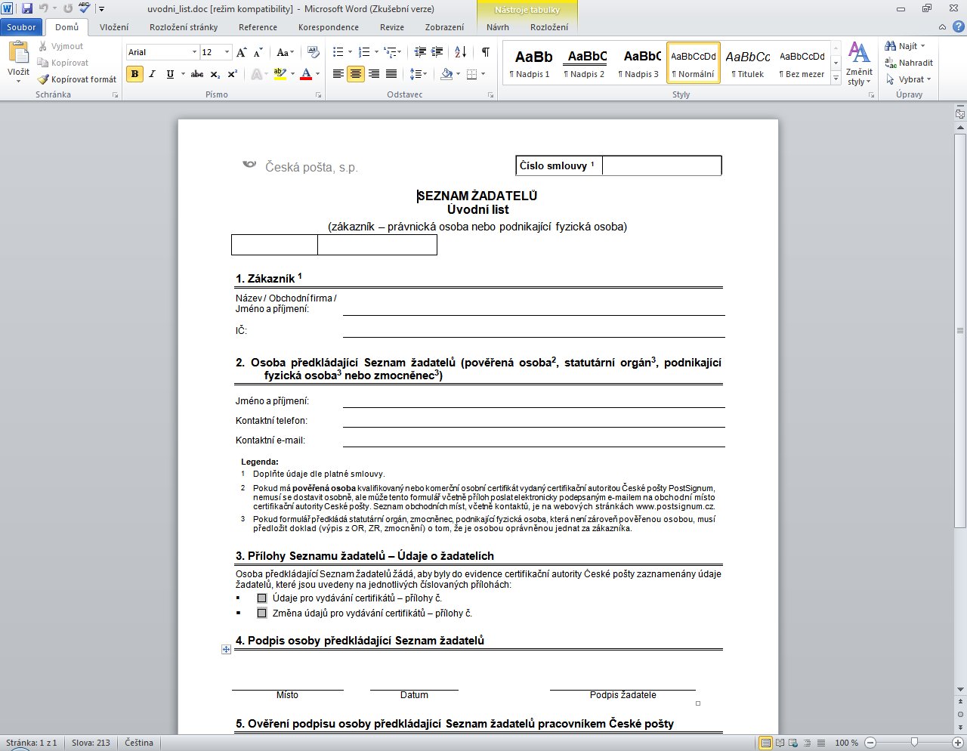Click the Kopírovat formát brush button
This screenshot has height=751, width=967.
tap(77, 79)
